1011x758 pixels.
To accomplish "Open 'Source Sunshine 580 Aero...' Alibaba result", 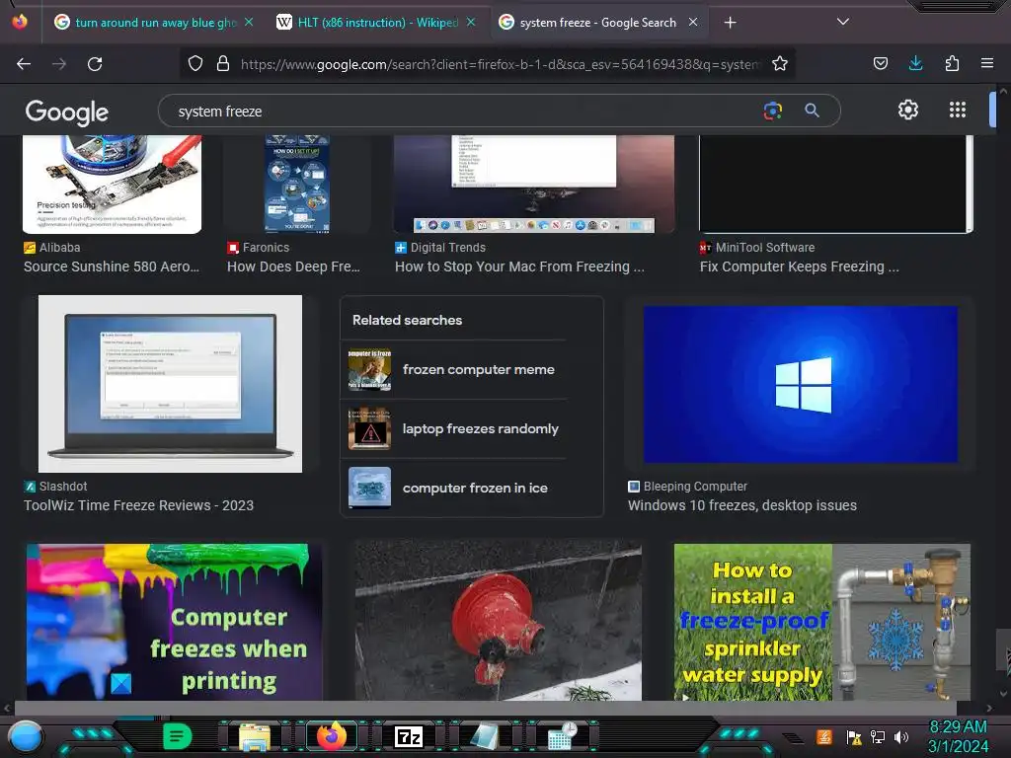I will coord(112,266).
